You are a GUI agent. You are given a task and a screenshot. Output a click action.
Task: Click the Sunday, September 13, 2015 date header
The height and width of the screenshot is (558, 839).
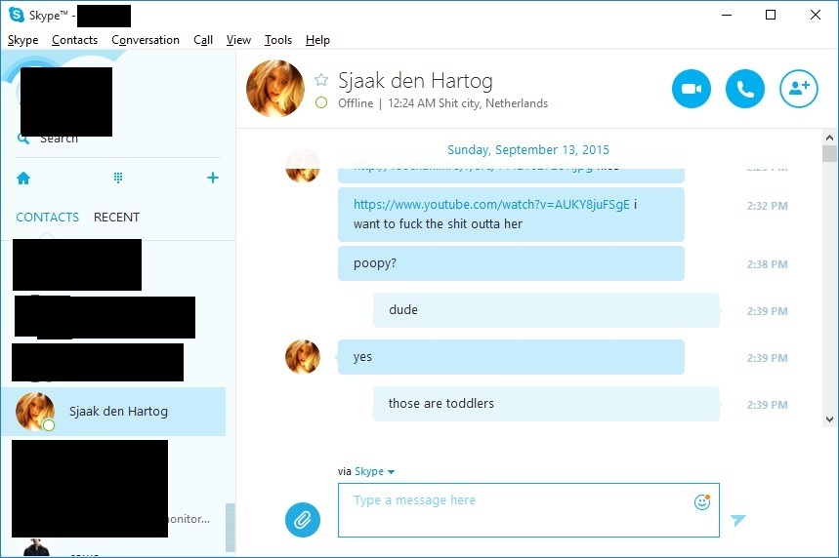(x=528, y=149)
